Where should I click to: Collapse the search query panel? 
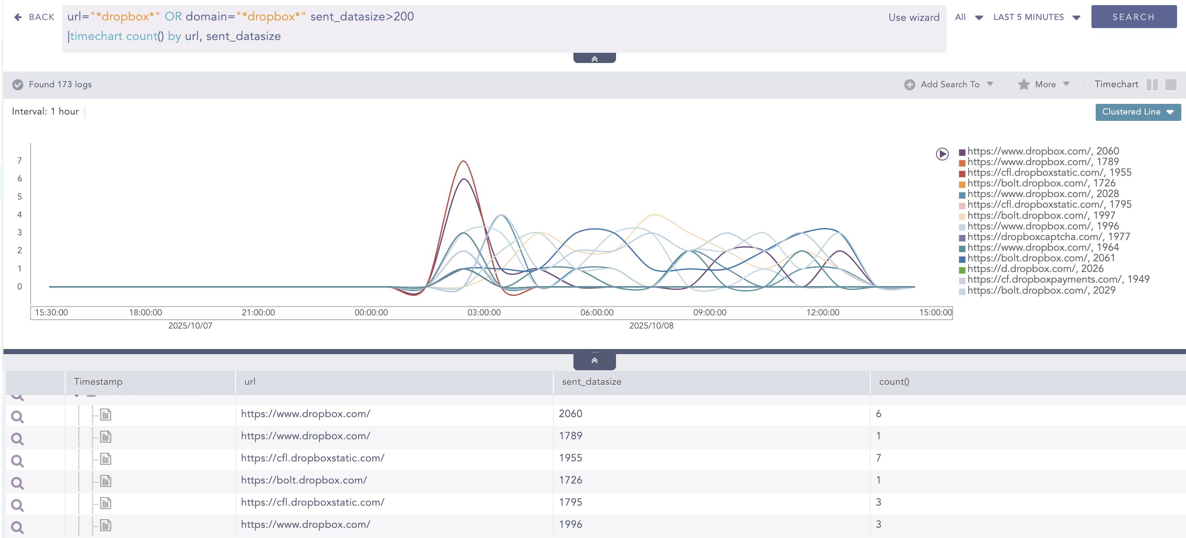pos(594,58)
